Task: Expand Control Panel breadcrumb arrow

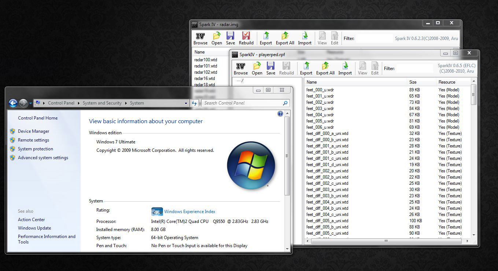Action: click(x=78, y=103)
